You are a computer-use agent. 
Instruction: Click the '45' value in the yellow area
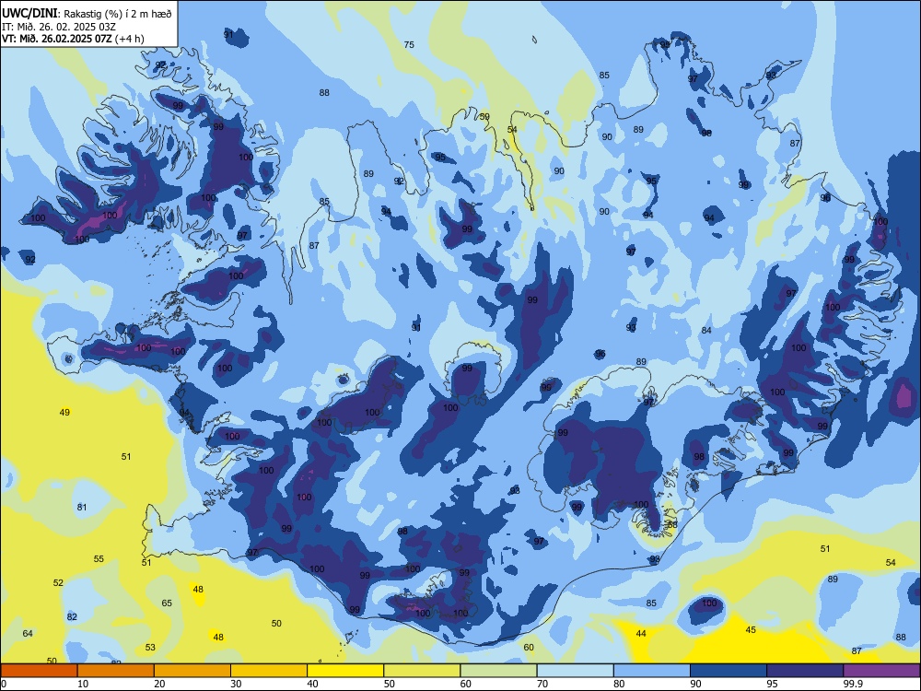coord(751,630)
